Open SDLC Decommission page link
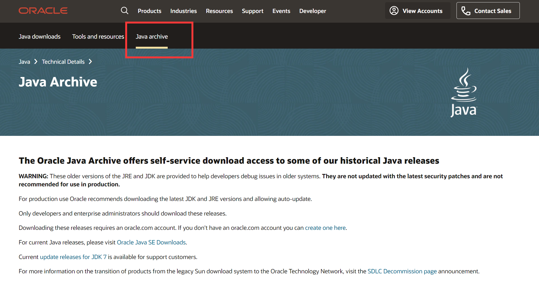Screen dimensions: 539x289 tap(402, 271)
